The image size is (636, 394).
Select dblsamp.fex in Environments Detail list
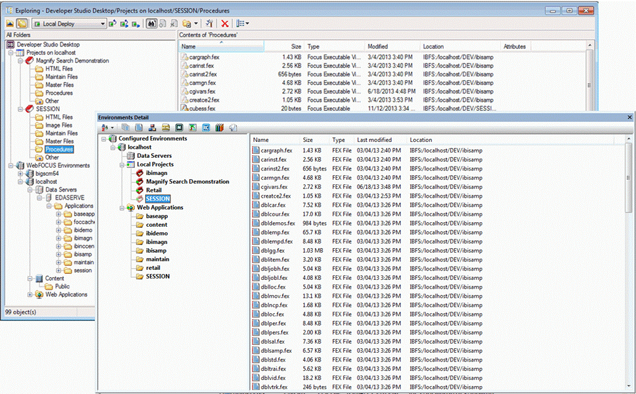[277, 351]
